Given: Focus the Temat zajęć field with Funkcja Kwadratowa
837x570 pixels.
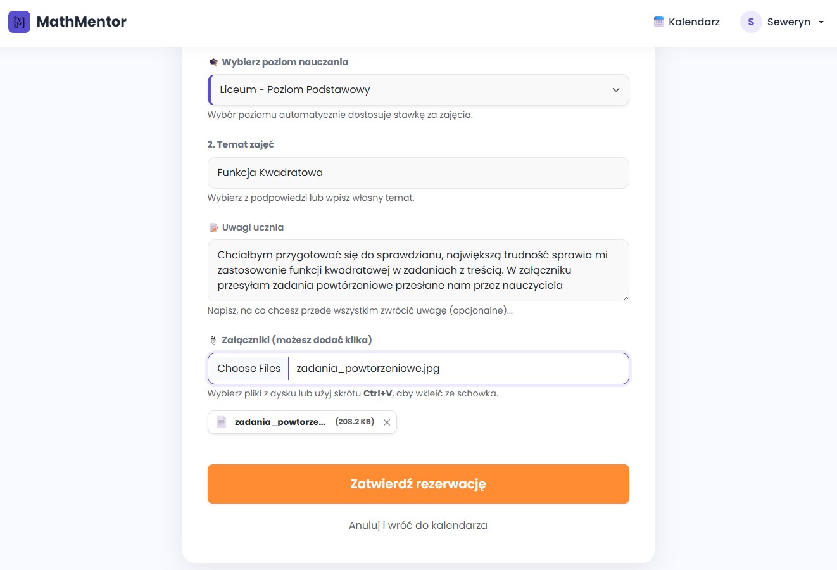Looking at the screenshot, I should pos(418,173).
